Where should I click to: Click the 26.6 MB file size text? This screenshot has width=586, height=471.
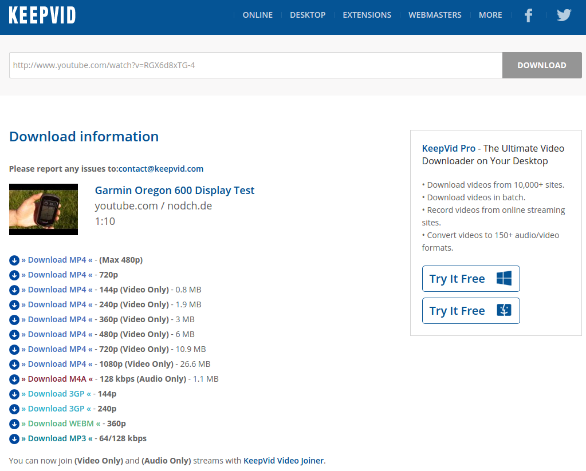click(x=195, y=364)
